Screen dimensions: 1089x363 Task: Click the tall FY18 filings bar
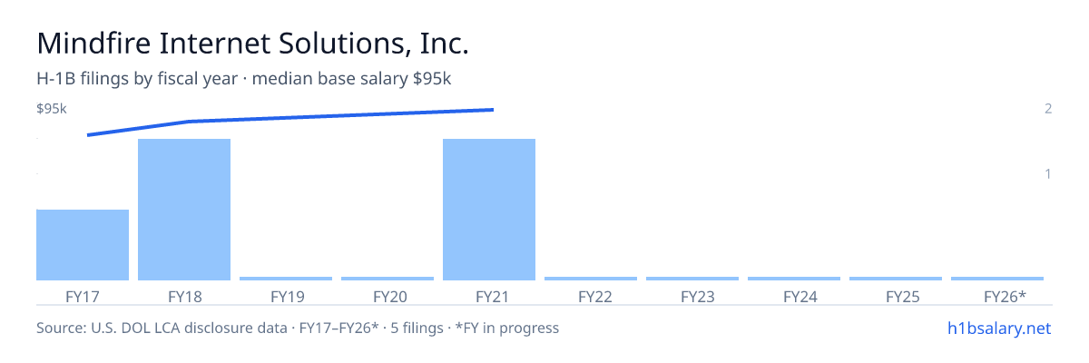184,210
